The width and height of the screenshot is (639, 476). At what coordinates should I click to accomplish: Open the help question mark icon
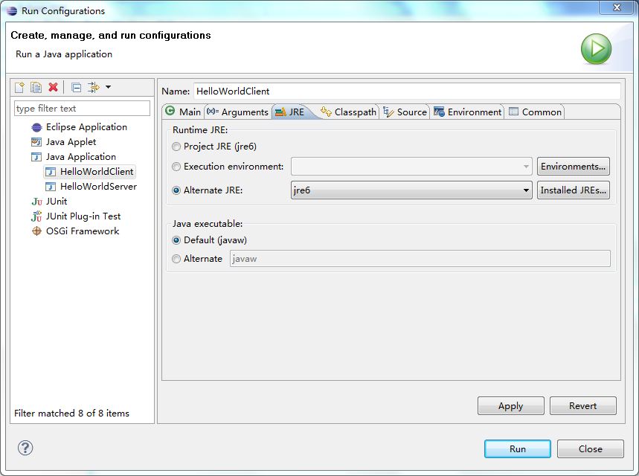tap(25, 448)
